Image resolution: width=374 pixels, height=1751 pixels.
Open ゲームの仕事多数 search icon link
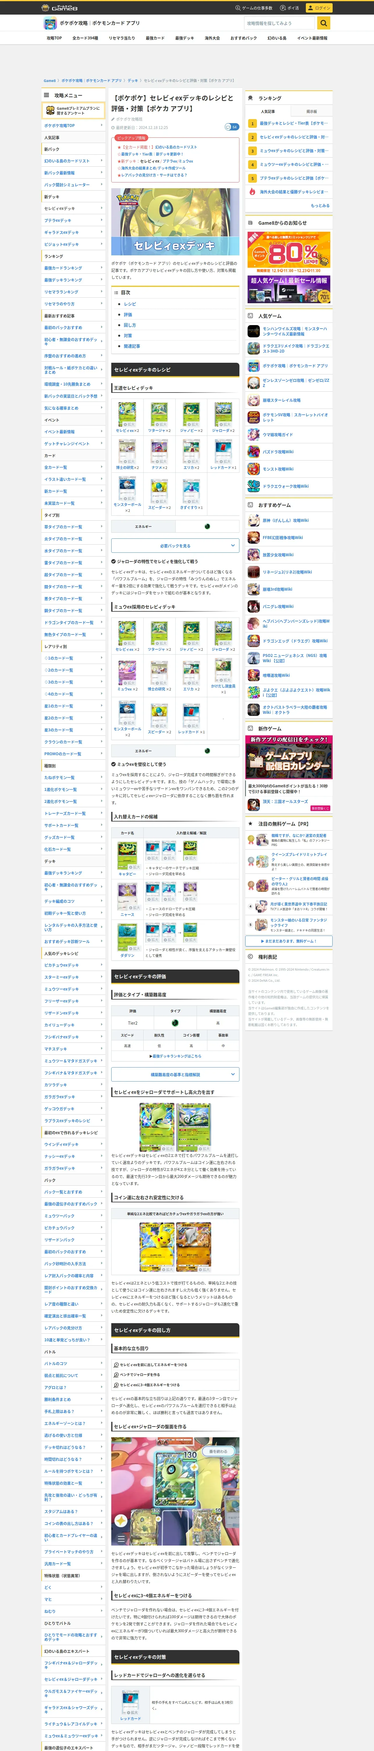point(254,8)
